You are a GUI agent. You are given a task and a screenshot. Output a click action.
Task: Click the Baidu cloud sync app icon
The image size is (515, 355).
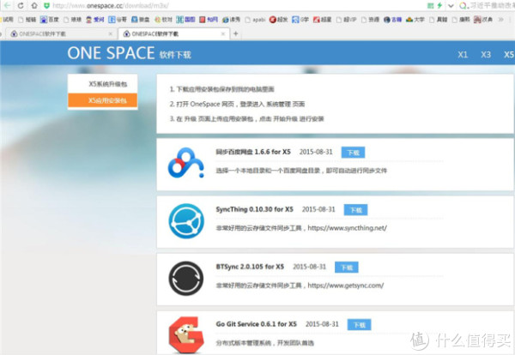pos(184,161)
